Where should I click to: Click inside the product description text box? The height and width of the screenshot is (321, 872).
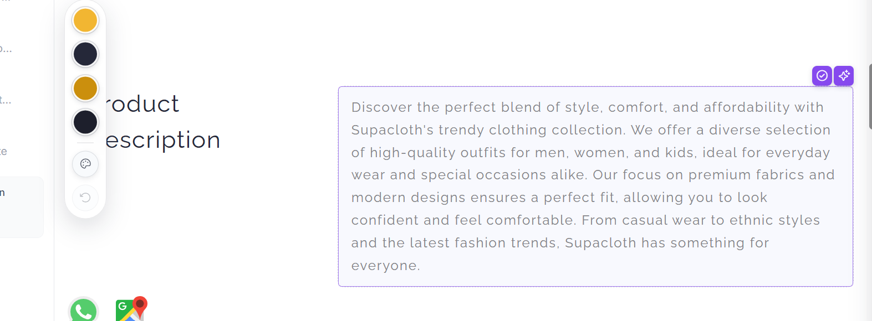[x=595, y=187]
